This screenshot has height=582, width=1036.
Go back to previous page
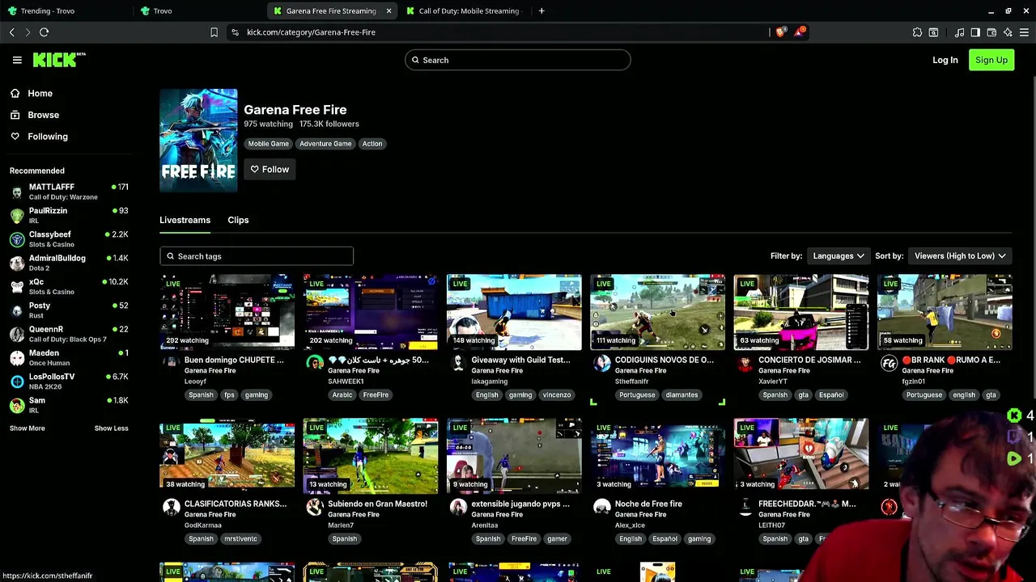[x=11, y=32]
